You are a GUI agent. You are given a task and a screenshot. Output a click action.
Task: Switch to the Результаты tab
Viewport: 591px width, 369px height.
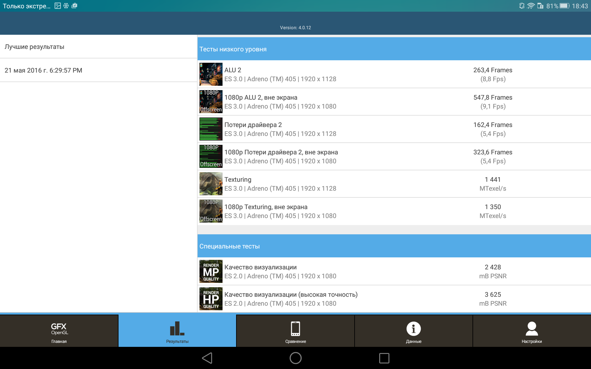coord(177,331)
